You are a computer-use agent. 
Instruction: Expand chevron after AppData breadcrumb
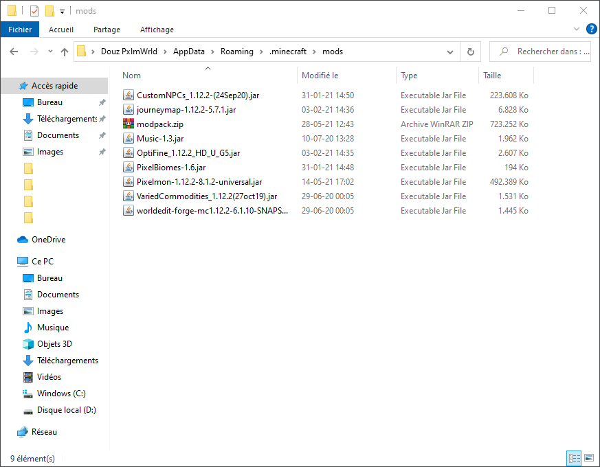tap(212, 52)
